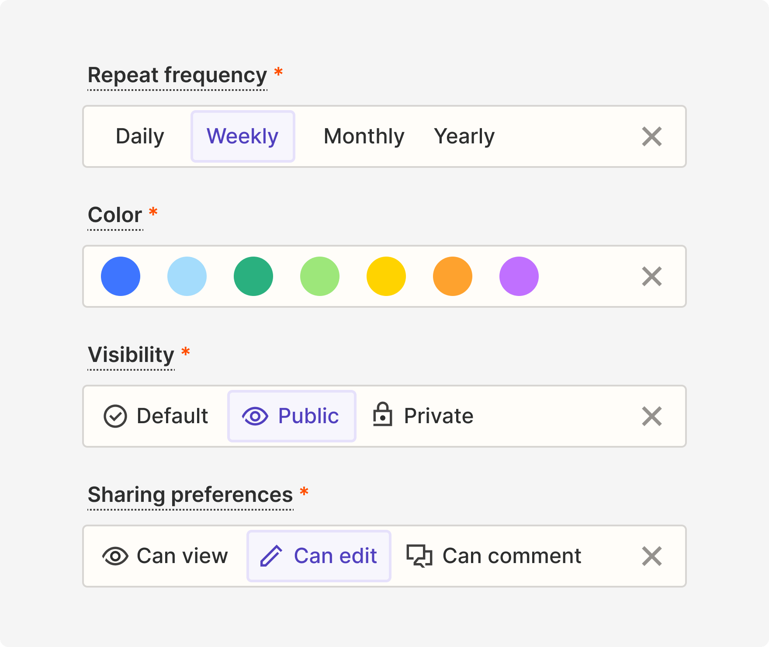Screen dimensions: 769x647
Task: Click the pencil icon for Can edit
Action: click(271, 556)
